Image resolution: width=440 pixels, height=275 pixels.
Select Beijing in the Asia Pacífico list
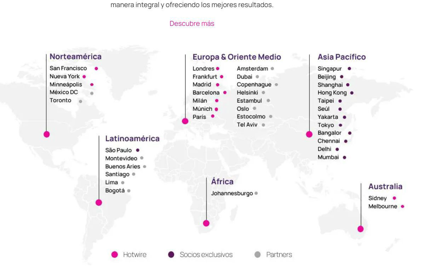pos(327,77)
